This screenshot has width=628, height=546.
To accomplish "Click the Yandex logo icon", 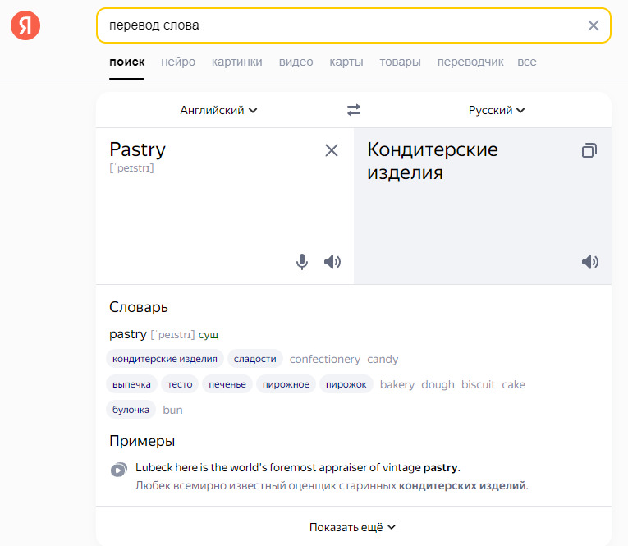I will pos(25,25).
